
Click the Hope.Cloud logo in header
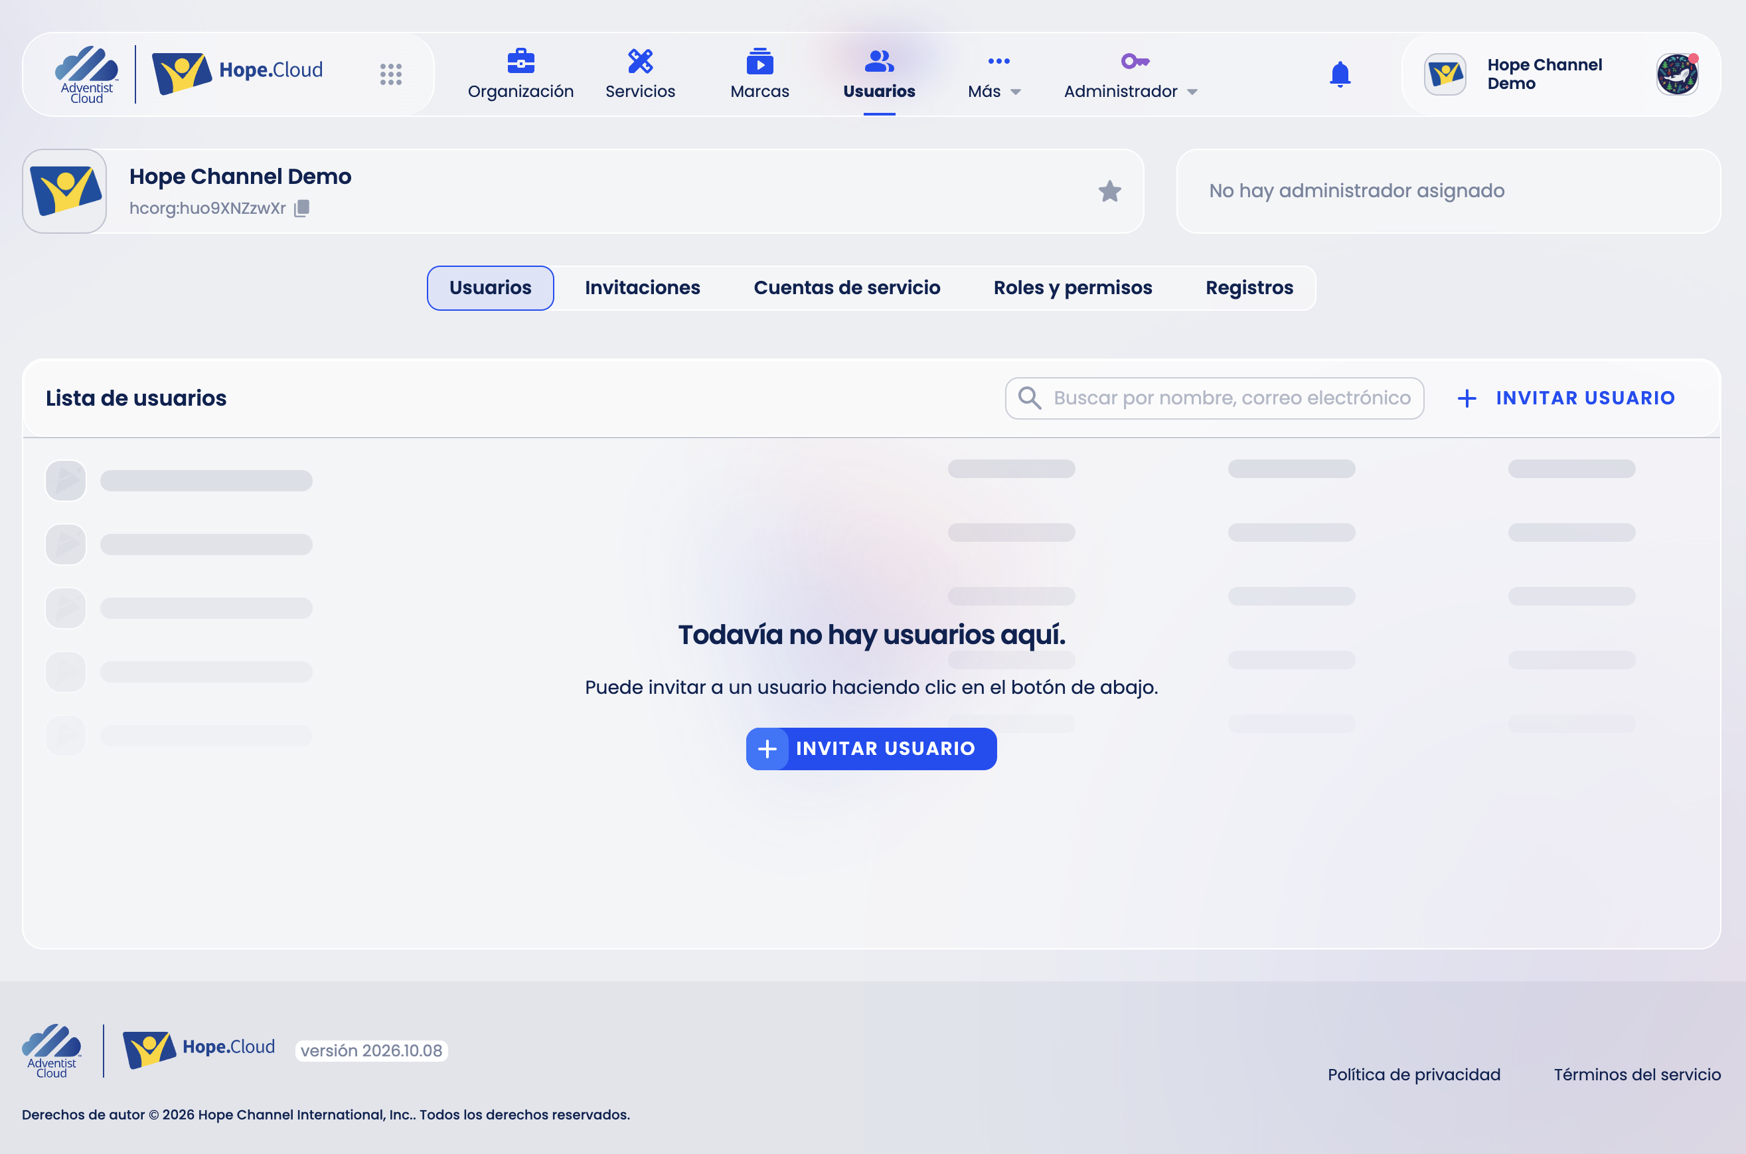pos(237,72)
